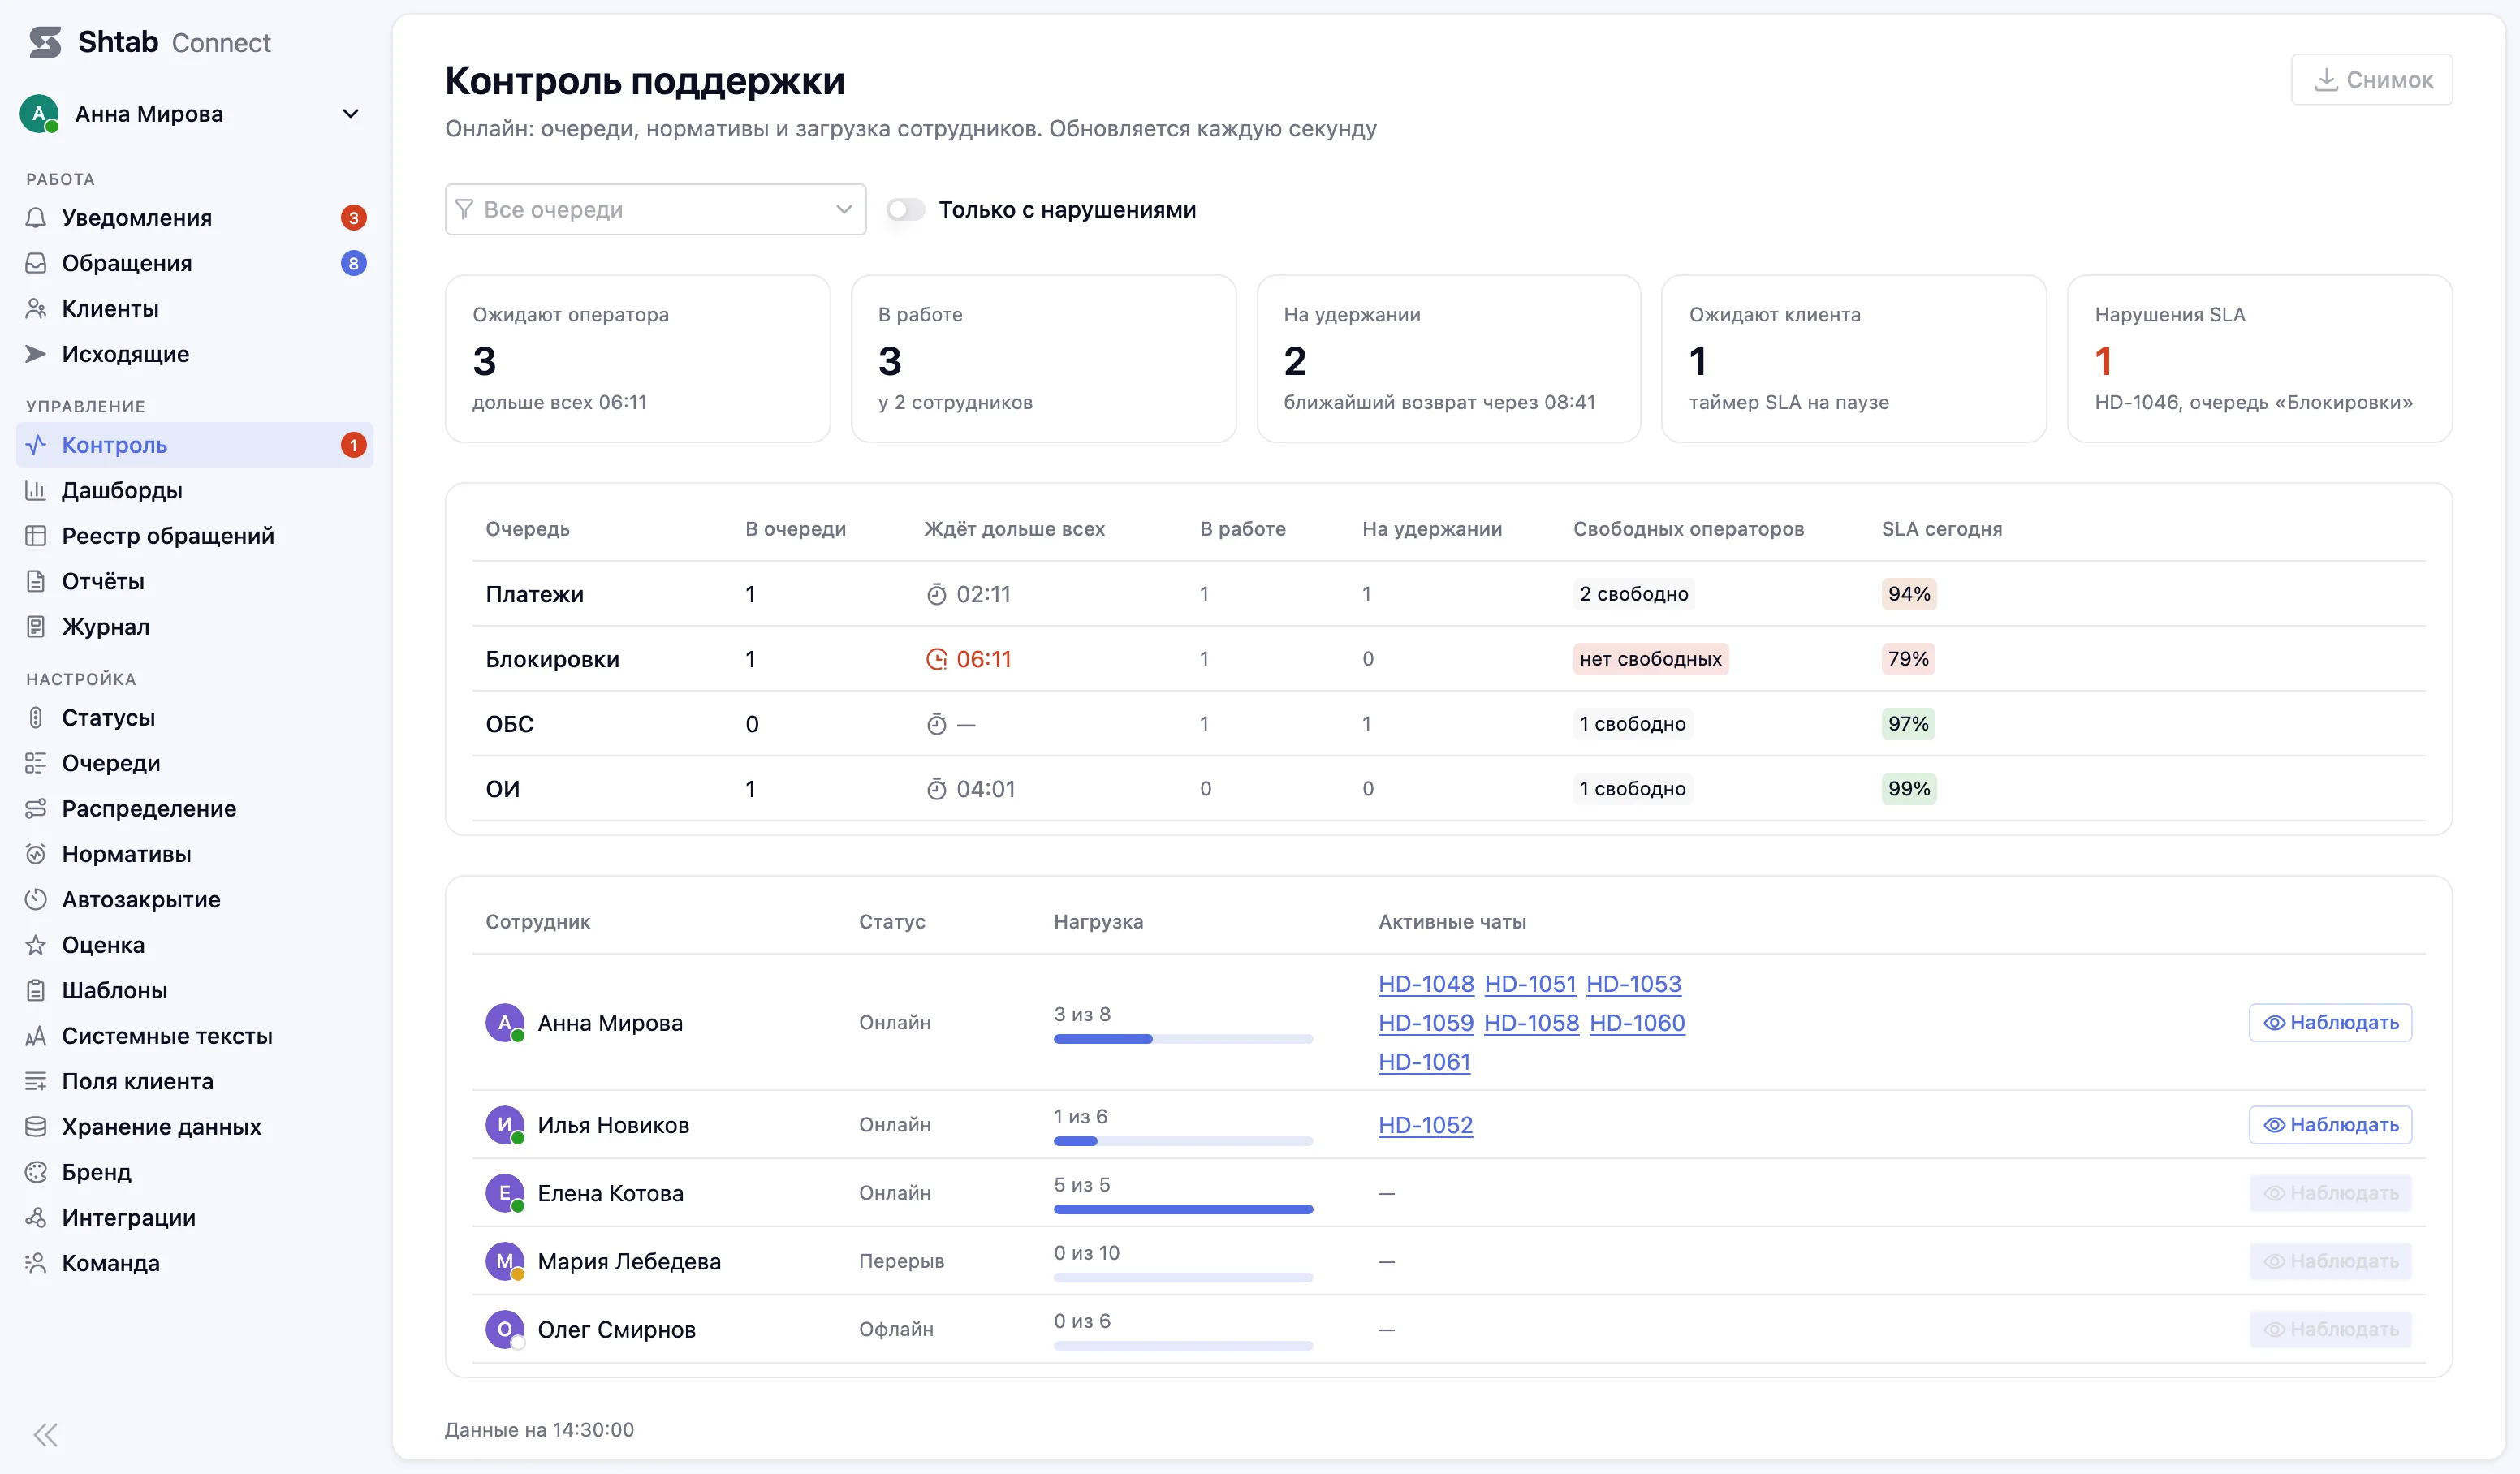Open Контроль in the sidebar
The image size is (2520, 1474).
[194, 445]
